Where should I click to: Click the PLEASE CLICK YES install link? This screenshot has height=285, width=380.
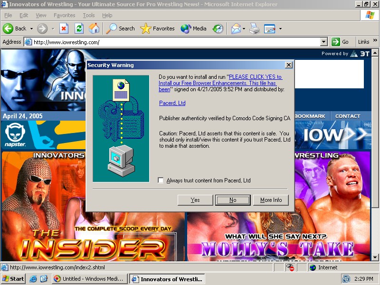coord(220,83)
